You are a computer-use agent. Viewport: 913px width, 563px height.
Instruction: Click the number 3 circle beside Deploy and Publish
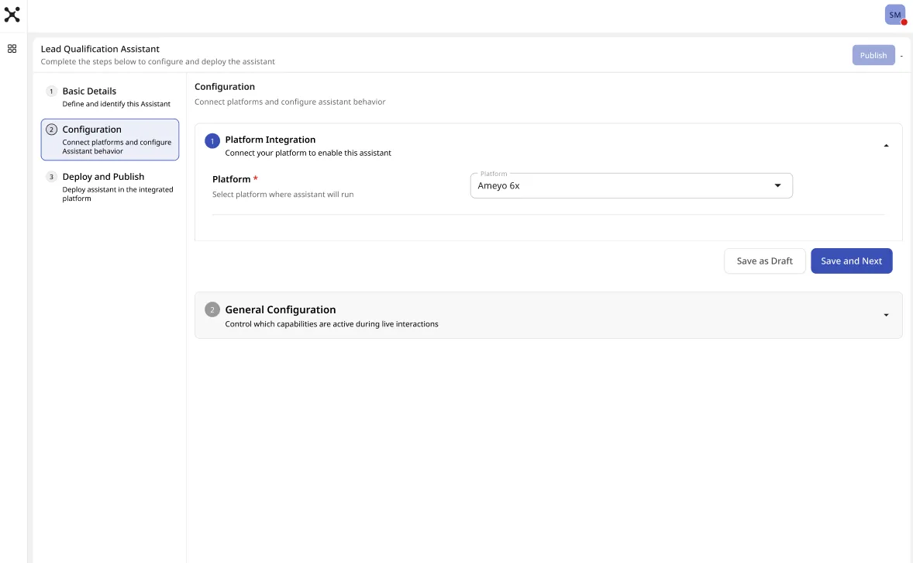[51, 177]
